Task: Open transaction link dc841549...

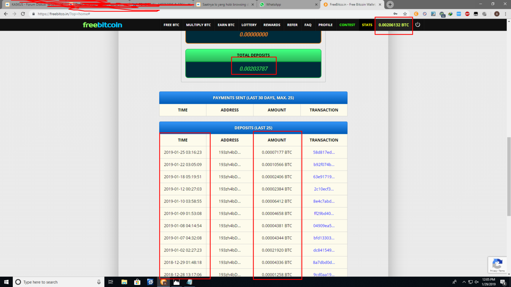Action: [x=324, y=250]
